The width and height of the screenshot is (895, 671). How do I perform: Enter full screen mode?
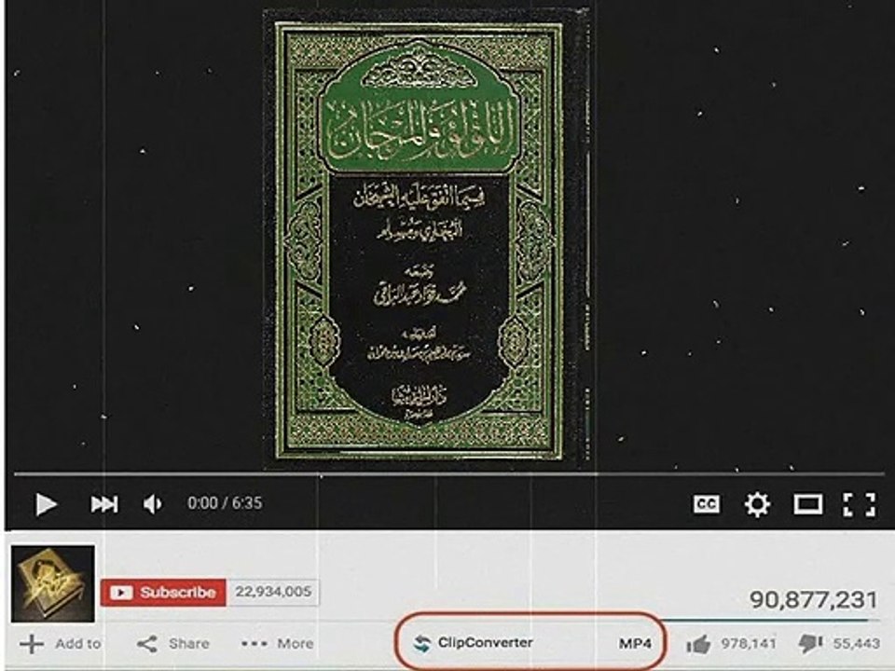point(859,504)
